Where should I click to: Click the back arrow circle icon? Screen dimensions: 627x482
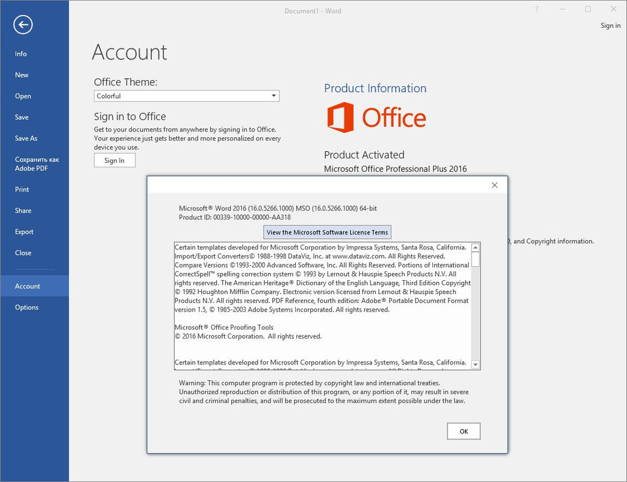pos(23,25)
